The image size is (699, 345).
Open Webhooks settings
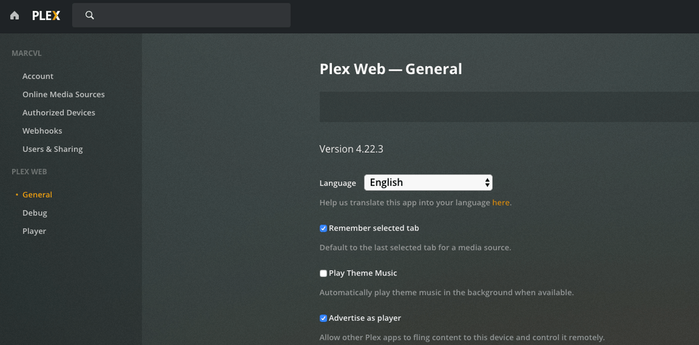(x=42, y=131)
